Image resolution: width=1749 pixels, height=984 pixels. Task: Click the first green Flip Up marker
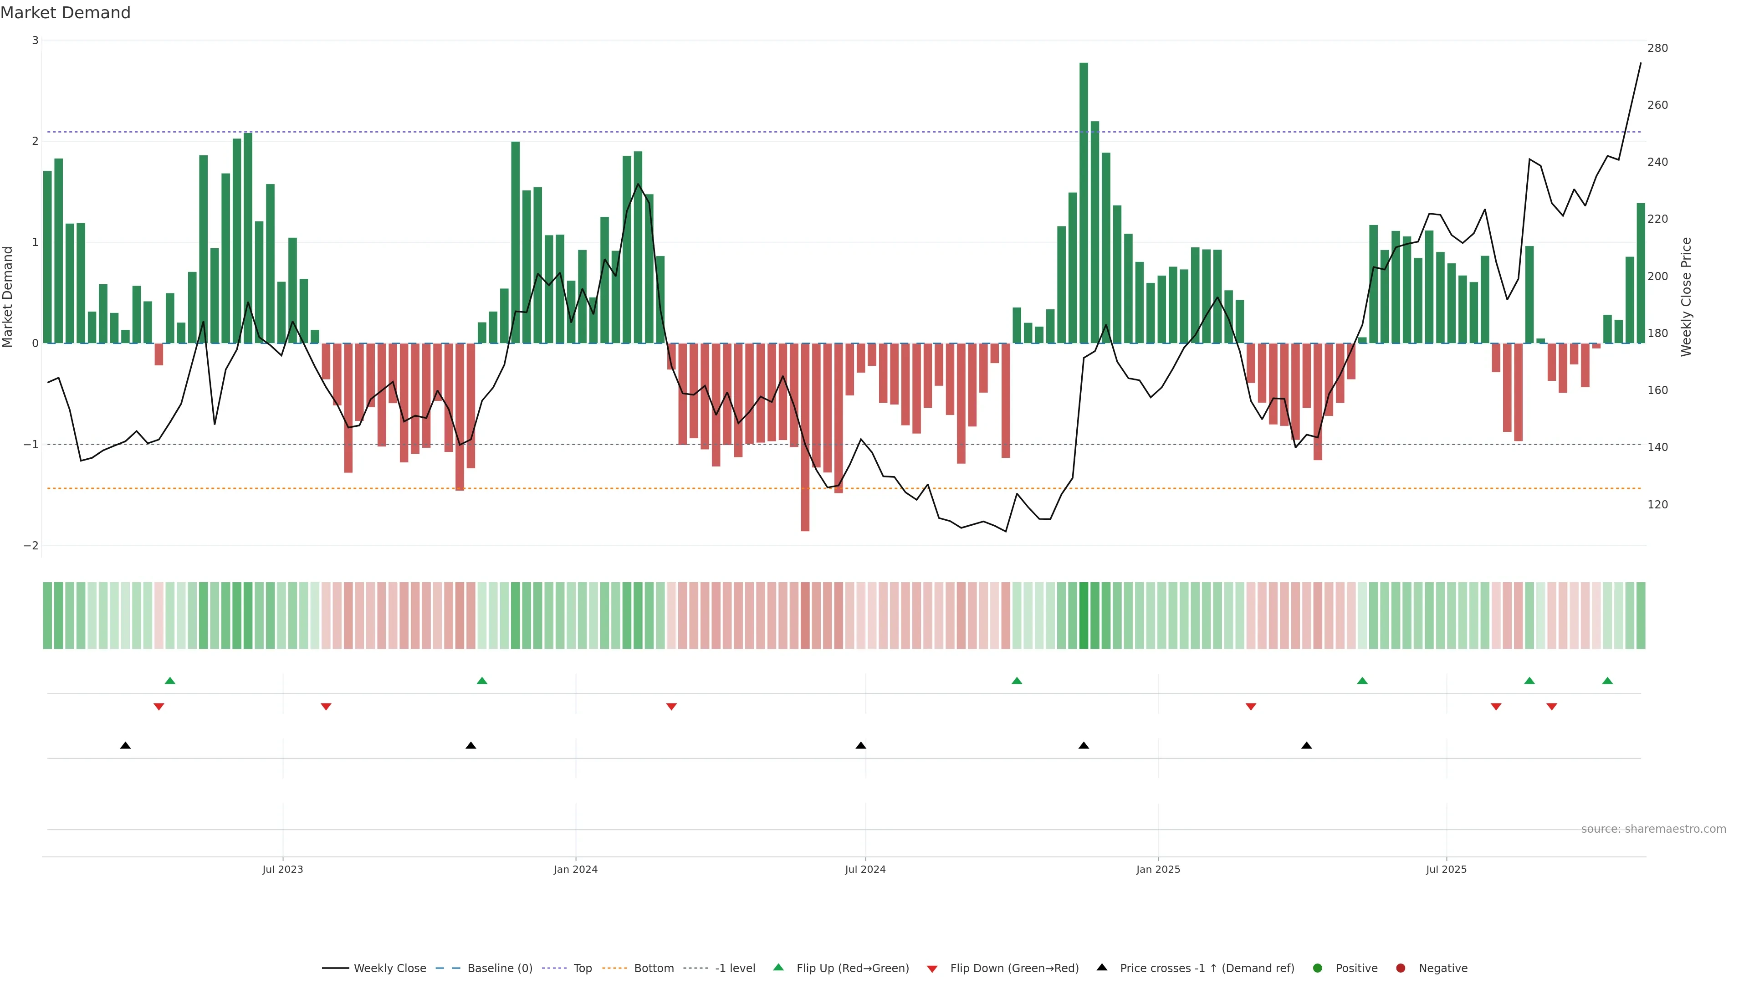click(170, 681)
